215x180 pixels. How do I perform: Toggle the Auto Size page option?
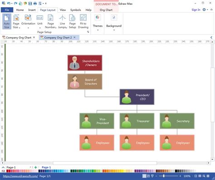pyautogui.click(x=7, y=21)
